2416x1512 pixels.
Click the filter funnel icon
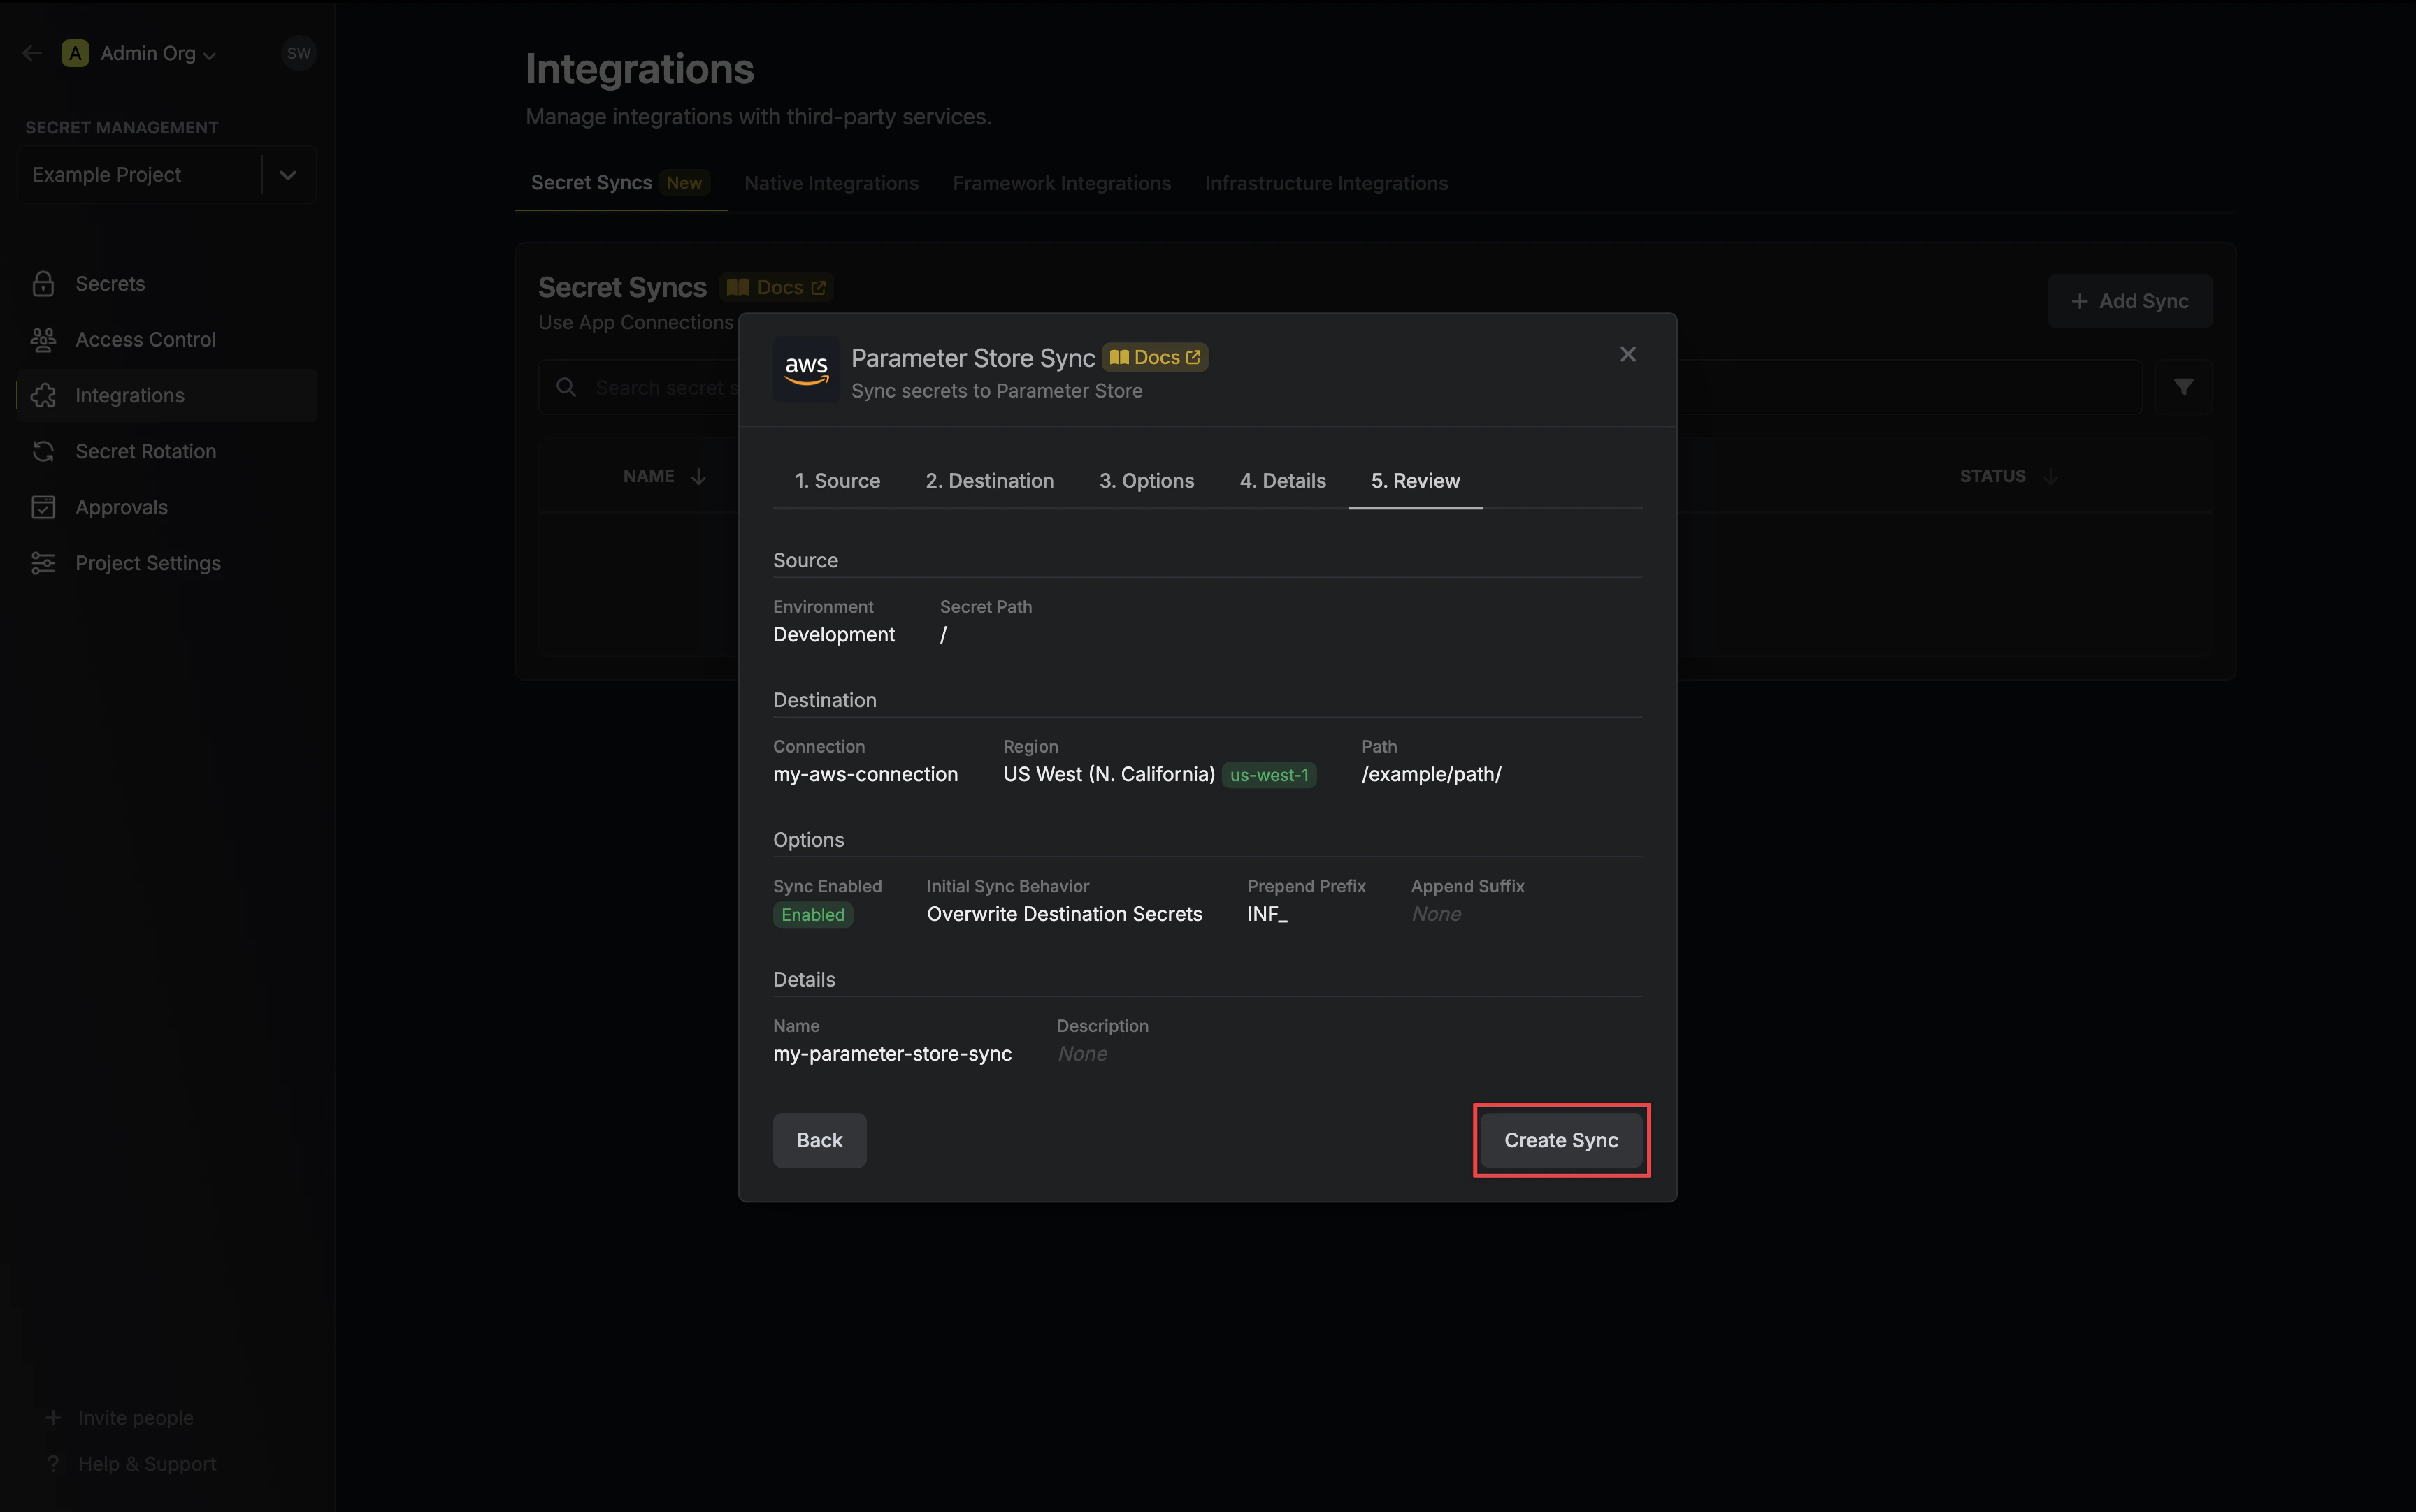point(2183,387)
